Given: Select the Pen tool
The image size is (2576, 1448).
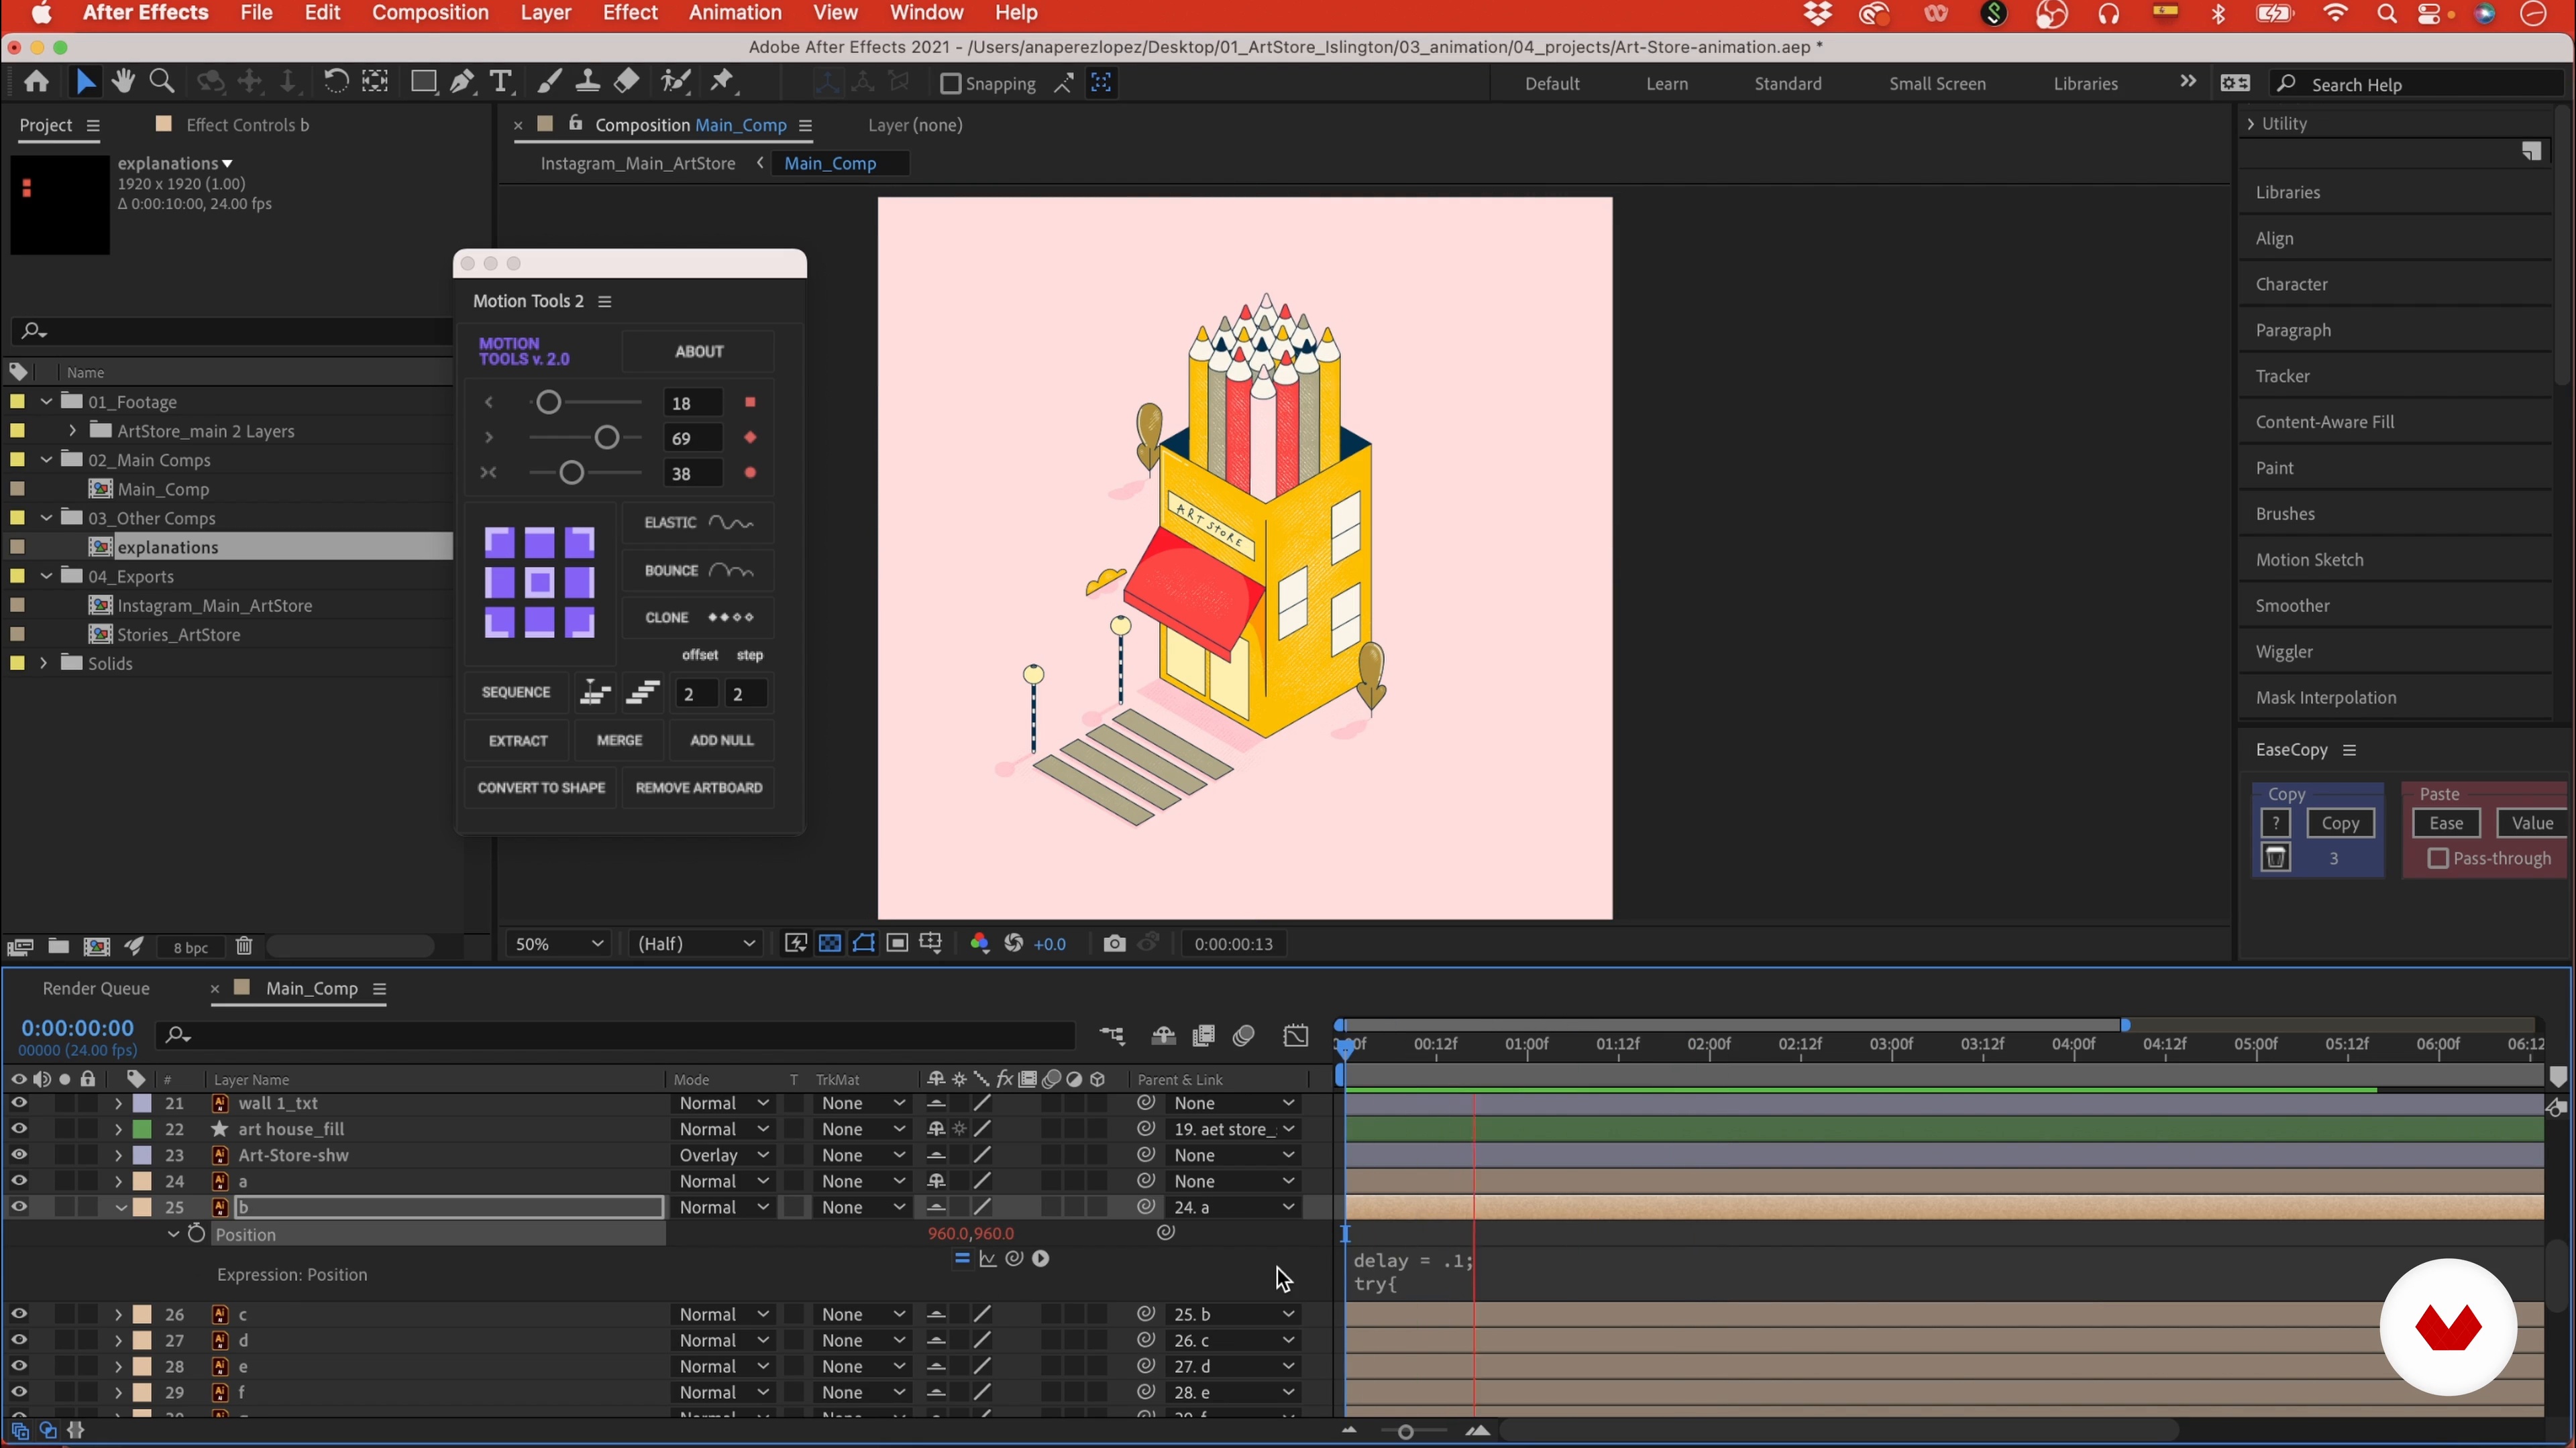Looking at the screenshot, I should (462, 82).
